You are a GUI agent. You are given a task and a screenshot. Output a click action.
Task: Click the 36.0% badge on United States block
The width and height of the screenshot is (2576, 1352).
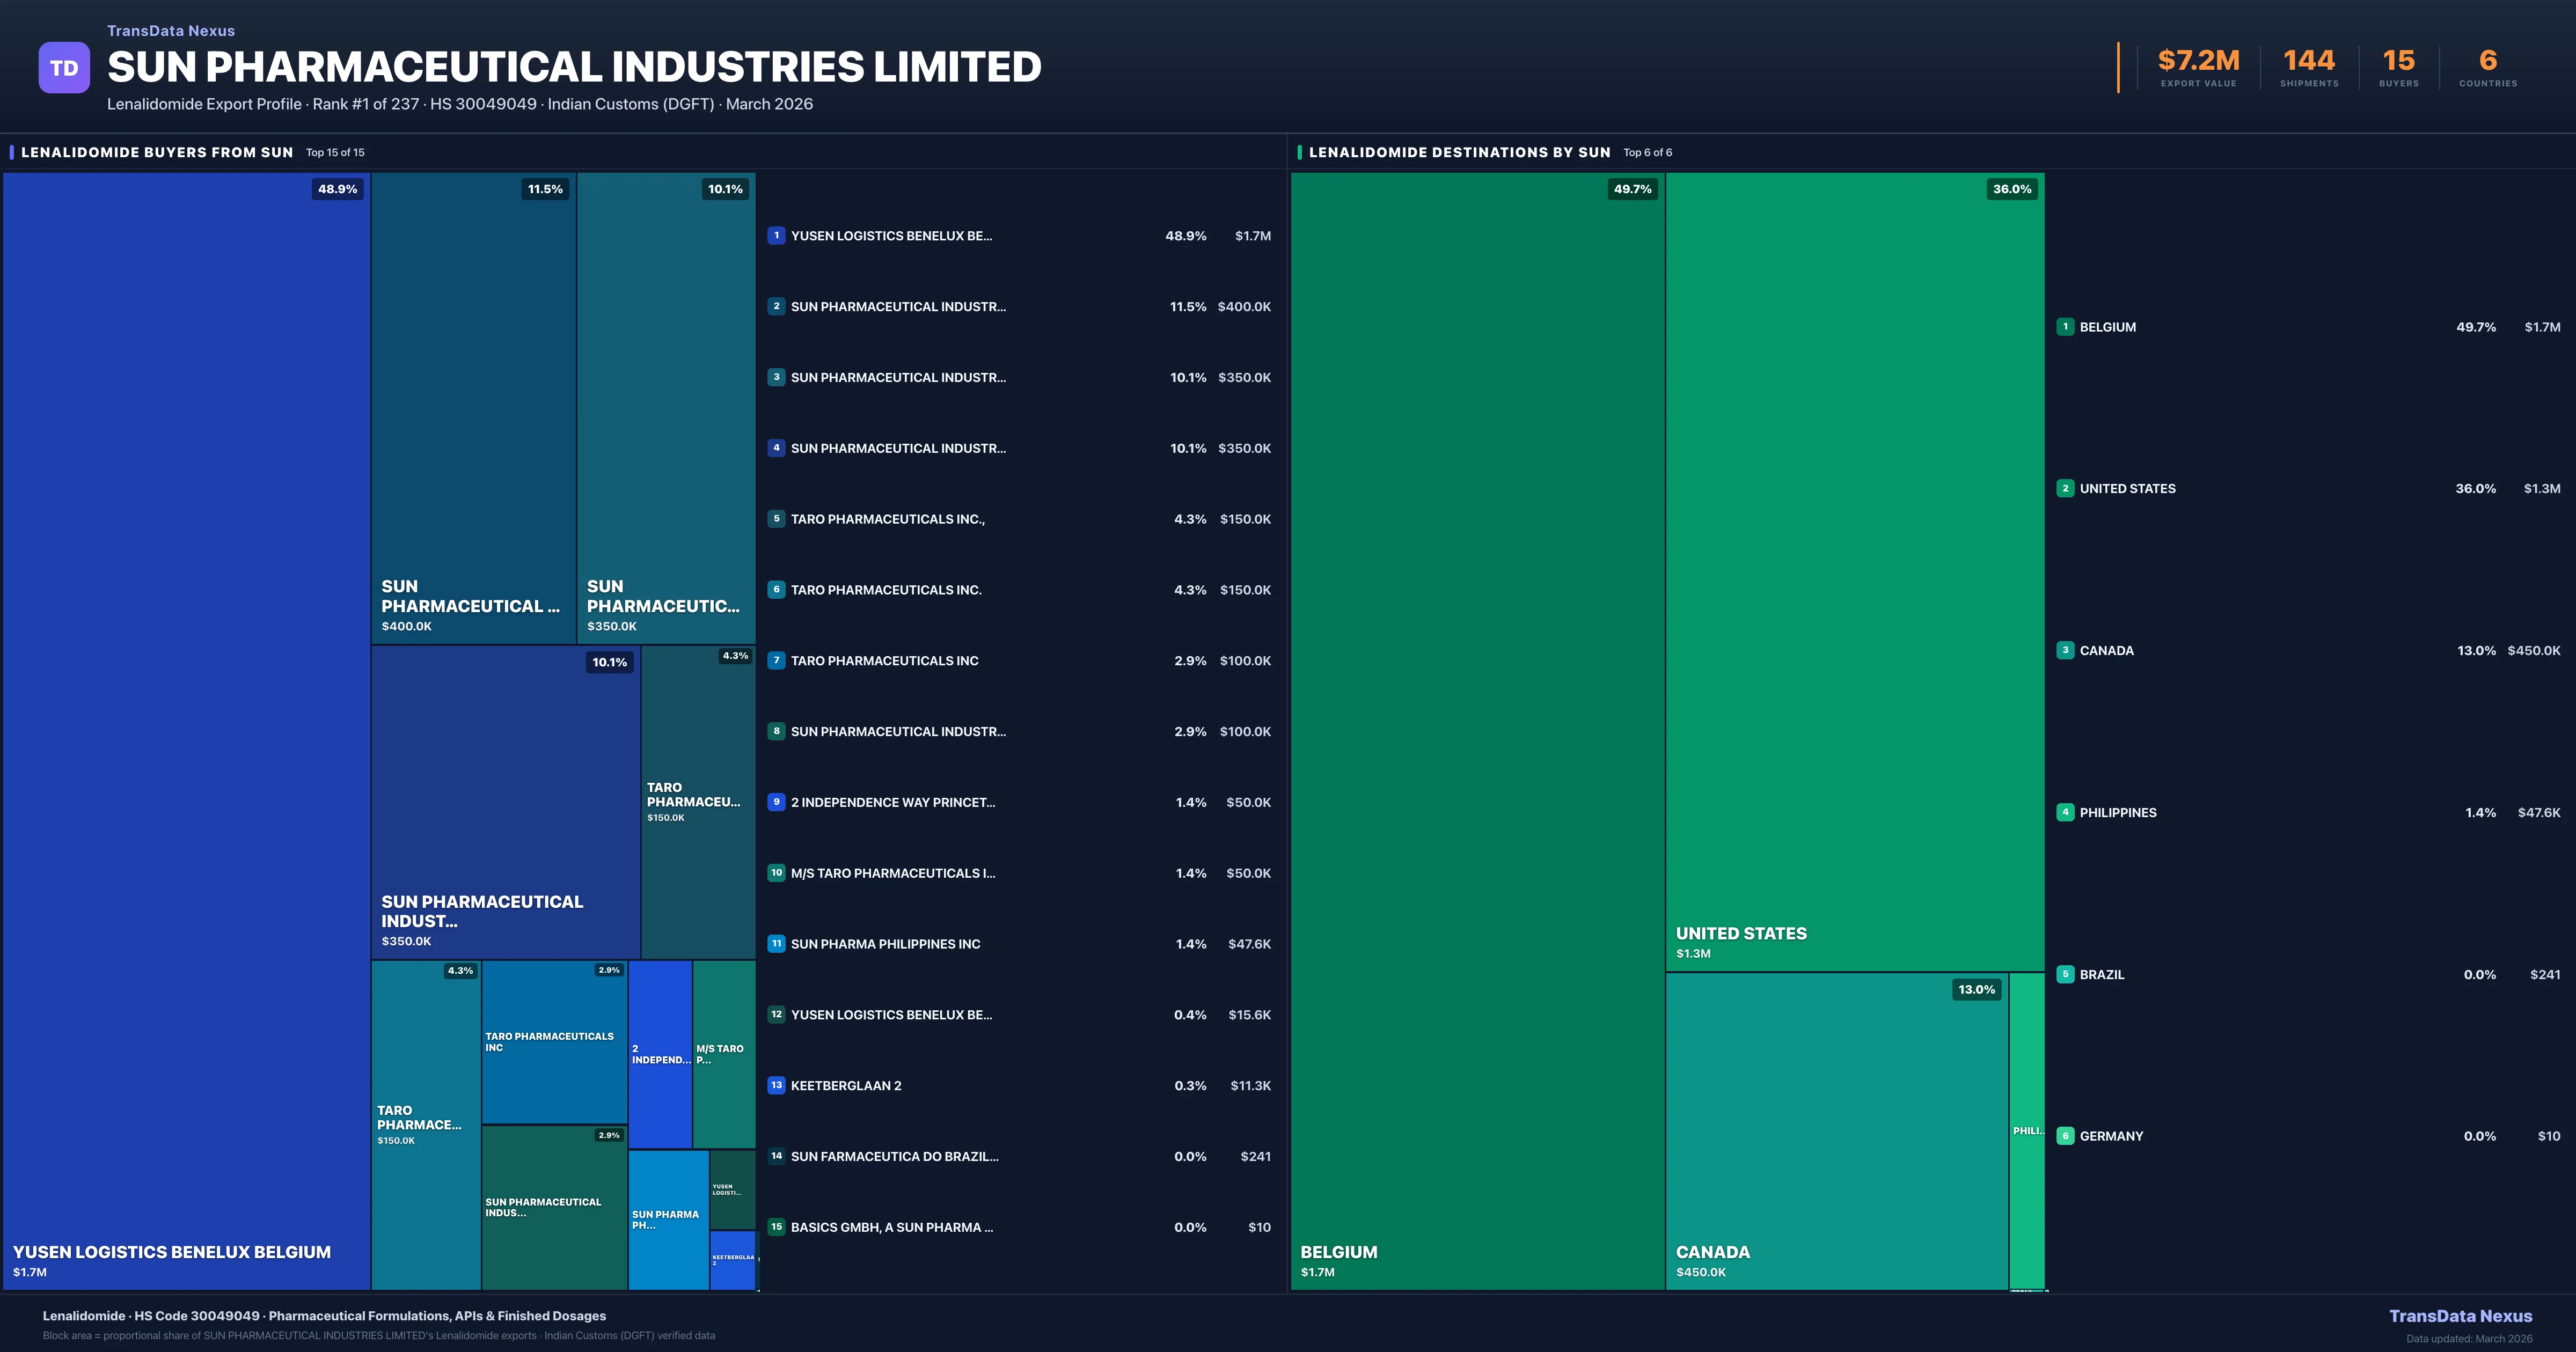tap(2011, 189)
